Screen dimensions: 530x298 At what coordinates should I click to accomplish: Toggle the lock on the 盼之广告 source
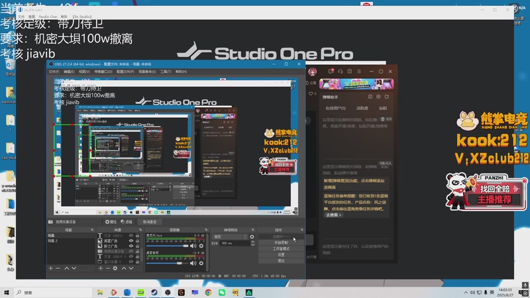138,246
